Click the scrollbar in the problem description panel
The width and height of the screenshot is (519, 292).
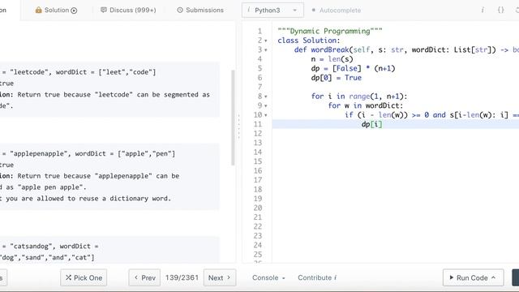233,118
